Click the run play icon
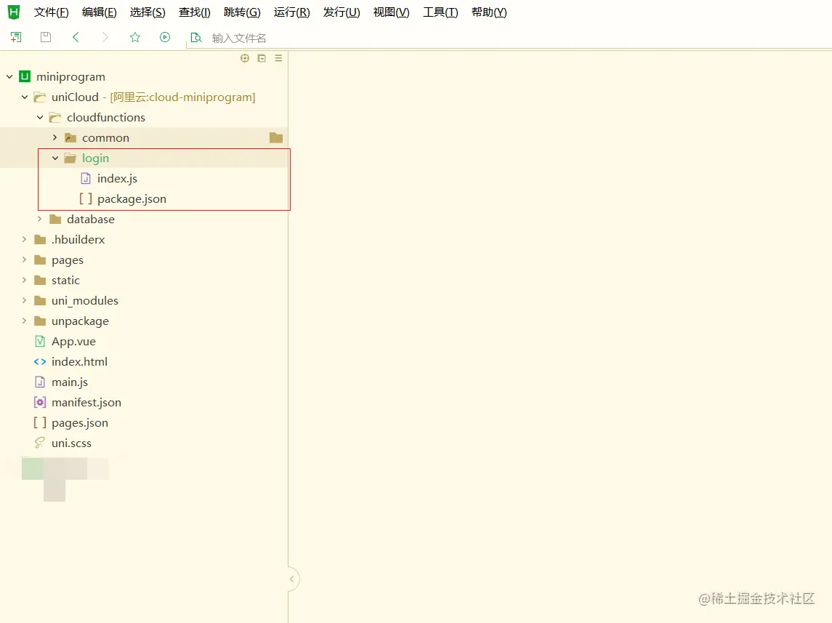 pos(165,37)
